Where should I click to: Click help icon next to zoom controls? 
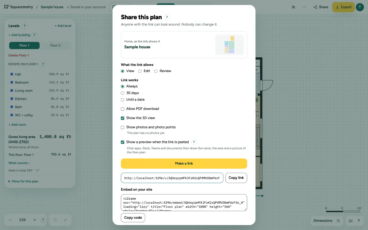(43, 220)
